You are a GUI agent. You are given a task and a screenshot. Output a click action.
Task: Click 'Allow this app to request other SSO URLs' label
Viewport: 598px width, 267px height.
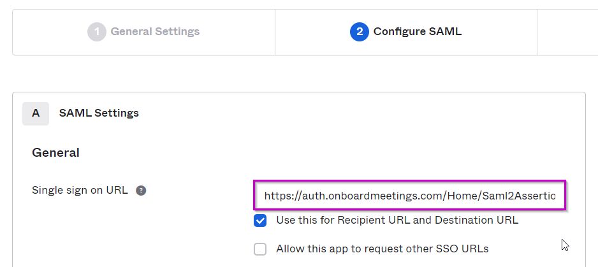pos(382,249)
